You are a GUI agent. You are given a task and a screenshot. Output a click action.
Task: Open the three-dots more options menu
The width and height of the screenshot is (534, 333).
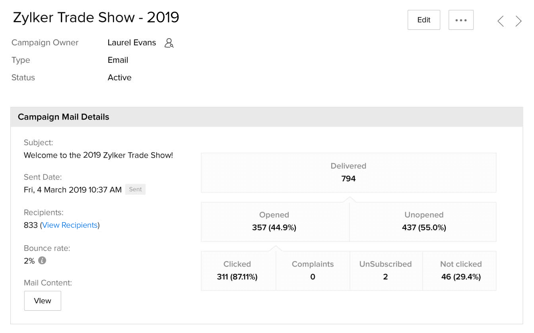coord(461,20)
